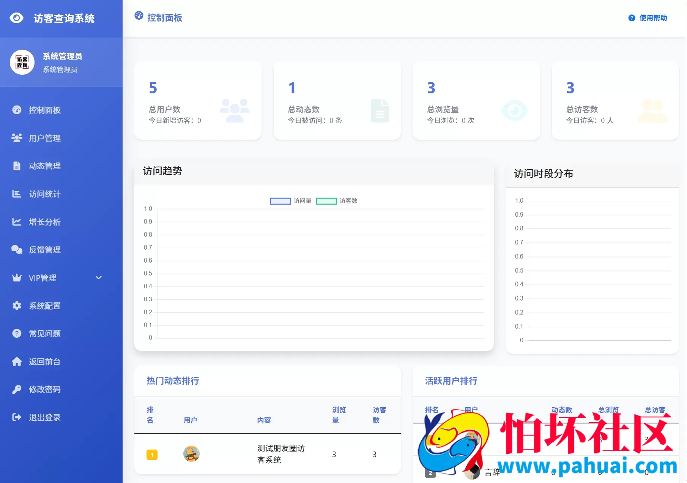Toggle the 访客数 legend swatch in chart

click(x=326, y=201)
